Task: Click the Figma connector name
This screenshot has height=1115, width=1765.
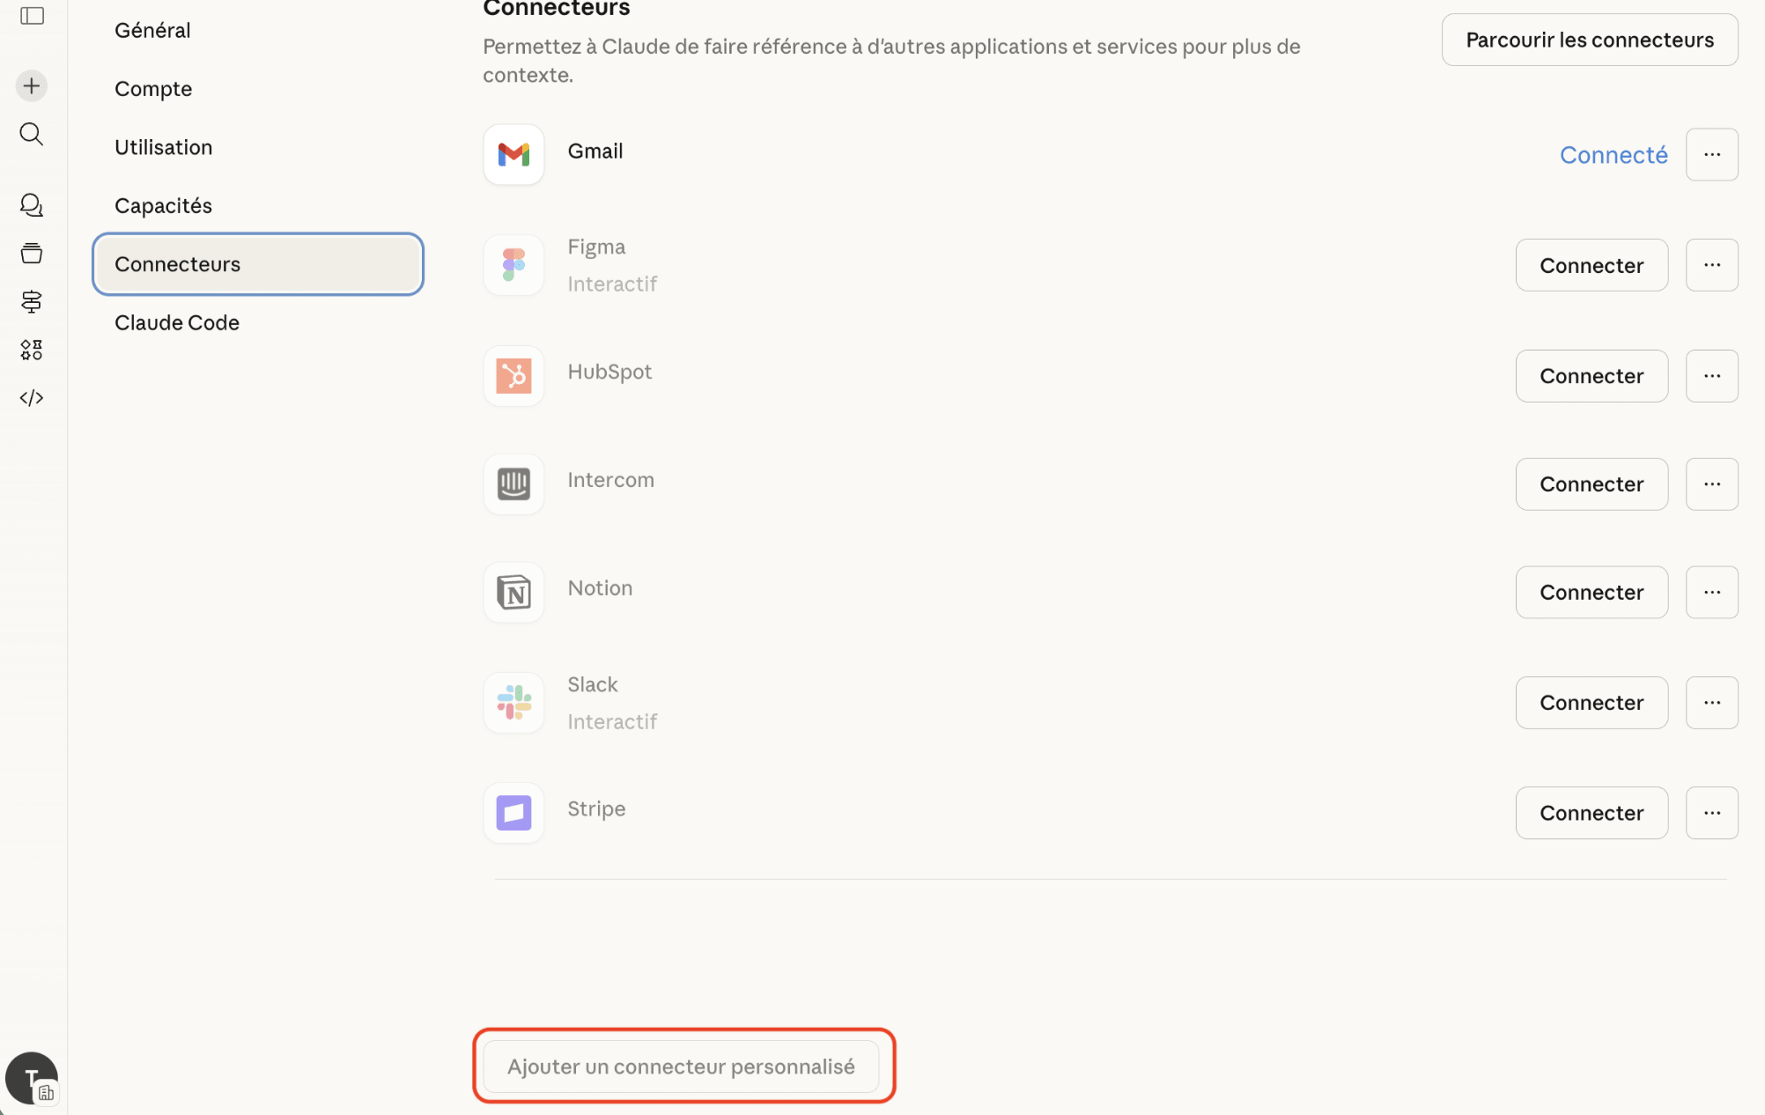Action: 596,247
